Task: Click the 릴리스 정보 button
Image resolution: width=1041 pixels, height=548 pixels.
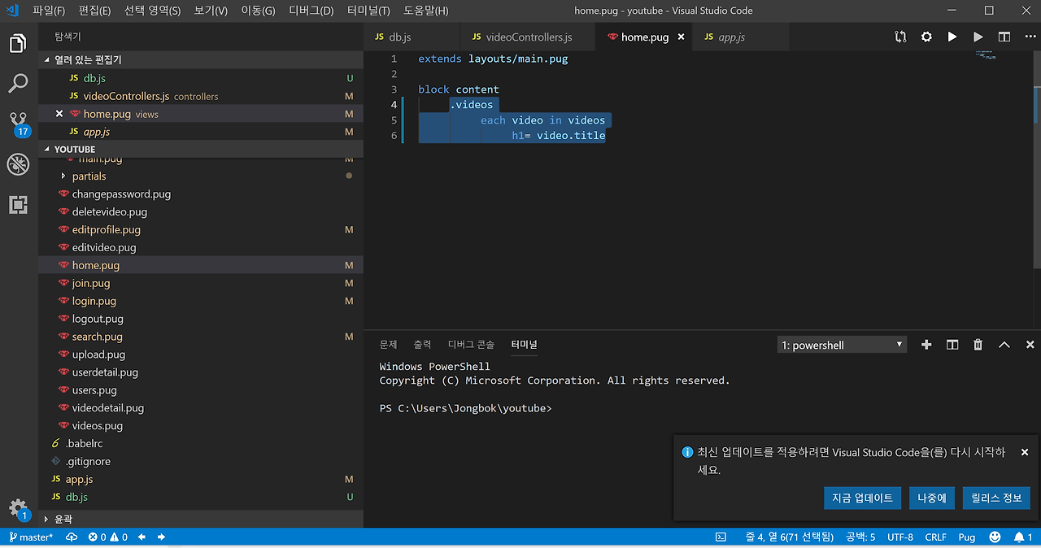Action: (x=996, y=498)
